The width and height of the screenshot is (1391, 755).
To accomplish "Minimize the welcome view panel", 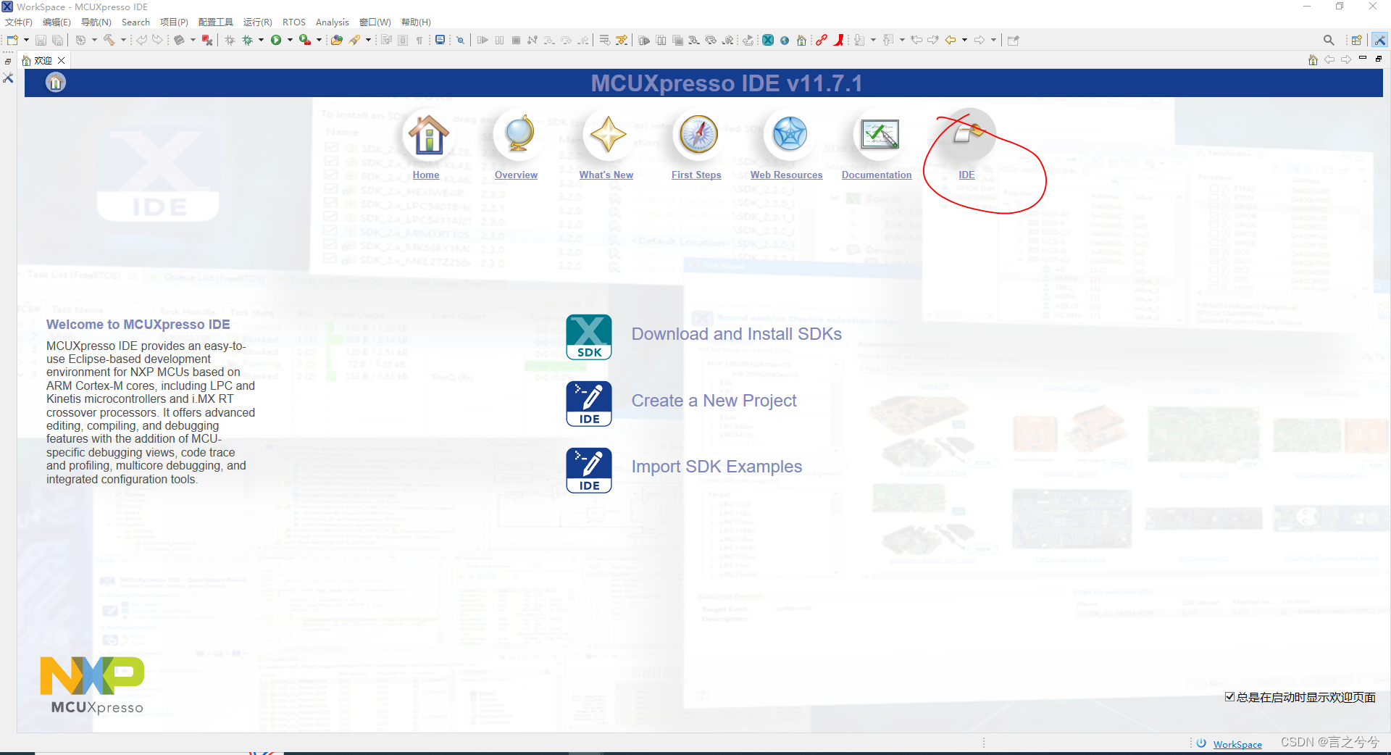I will coord(1363,58).
